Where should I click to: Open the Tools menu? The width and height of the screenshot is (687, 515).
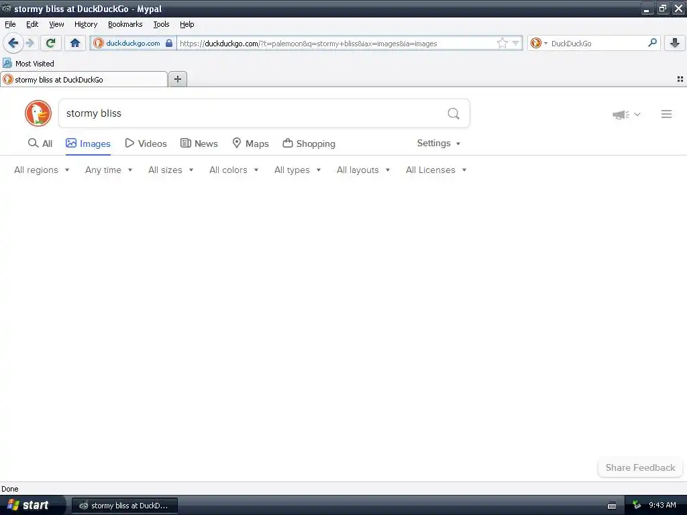point(161,24)
